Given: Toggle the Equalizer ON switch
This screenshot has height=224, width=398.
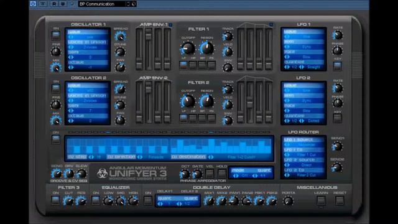Looking at the screenshot, I should pyautogui.click(x=96, y=200).
